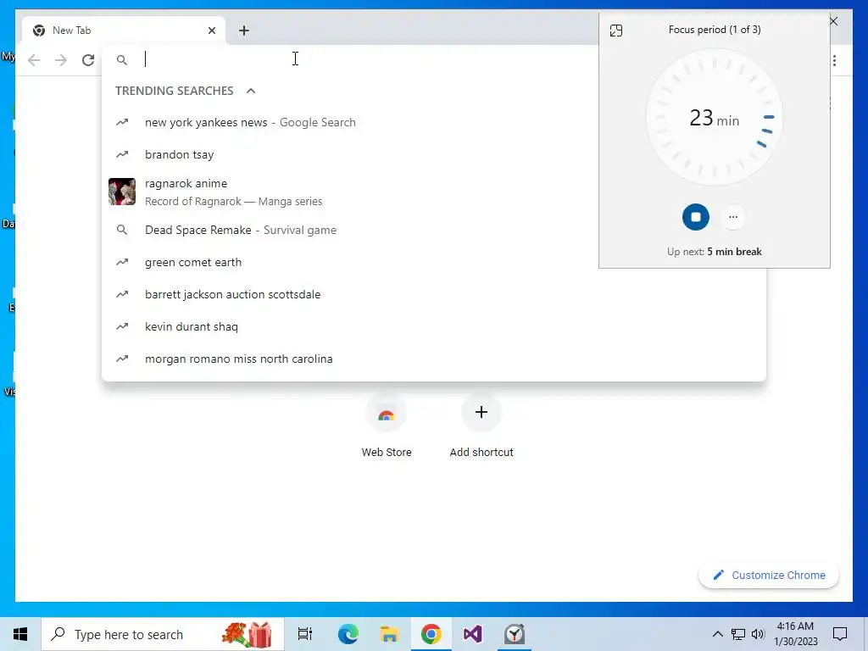Click the ragnarok anime thumbnail image
The height and width of the screenshot is (651, 868).
tap(122, 192)
